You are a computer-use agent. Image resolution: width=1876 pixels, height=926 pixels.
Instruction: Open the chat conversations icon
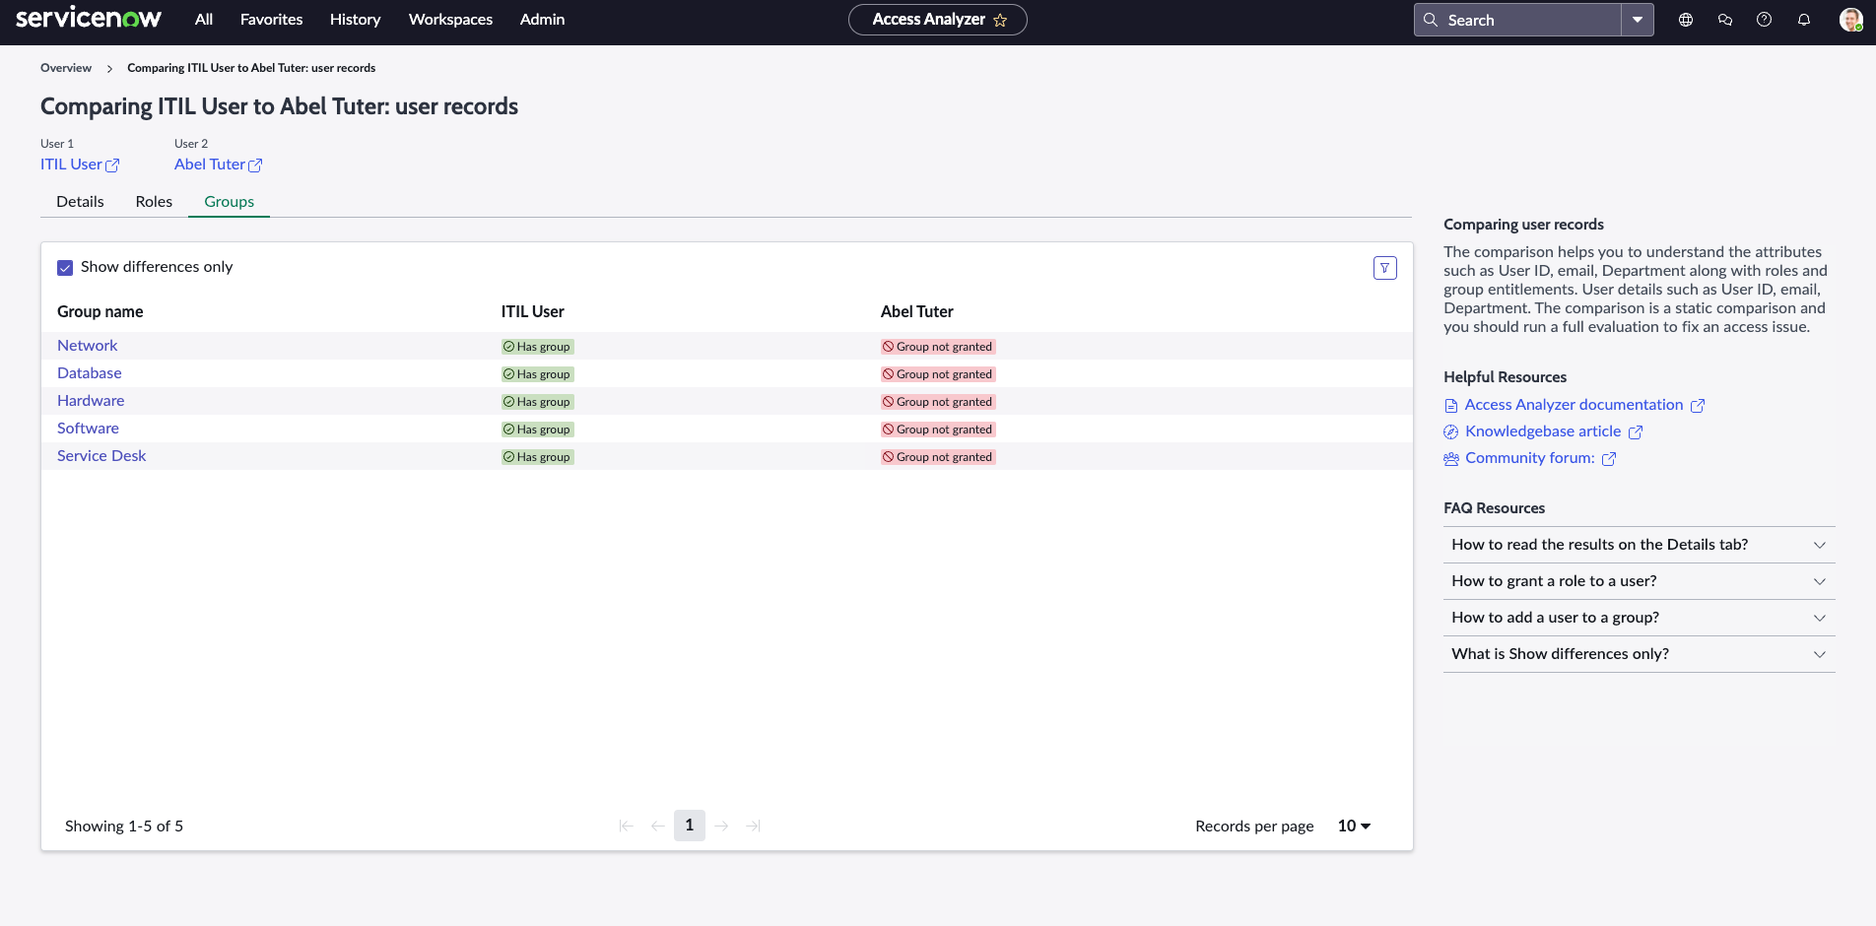click(1725, 20)
